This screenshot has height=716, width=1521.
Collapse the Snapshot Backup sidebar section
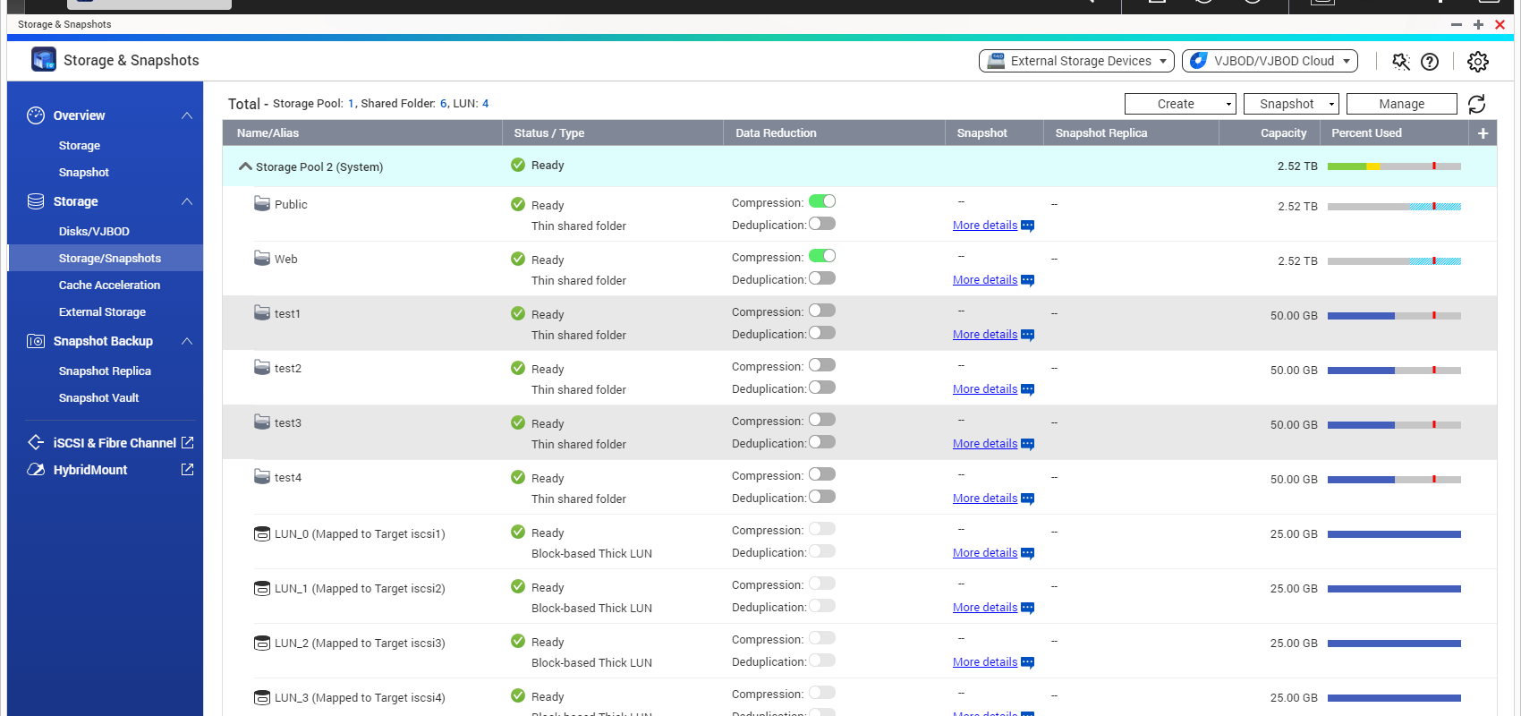(x=187, y=341)
